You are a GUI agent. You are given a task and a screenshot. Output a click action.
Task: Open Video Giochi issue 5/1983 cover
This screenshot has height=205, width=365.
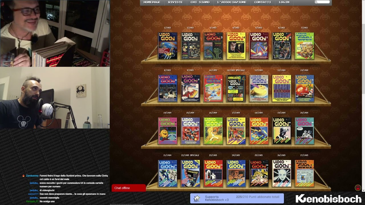259,46
